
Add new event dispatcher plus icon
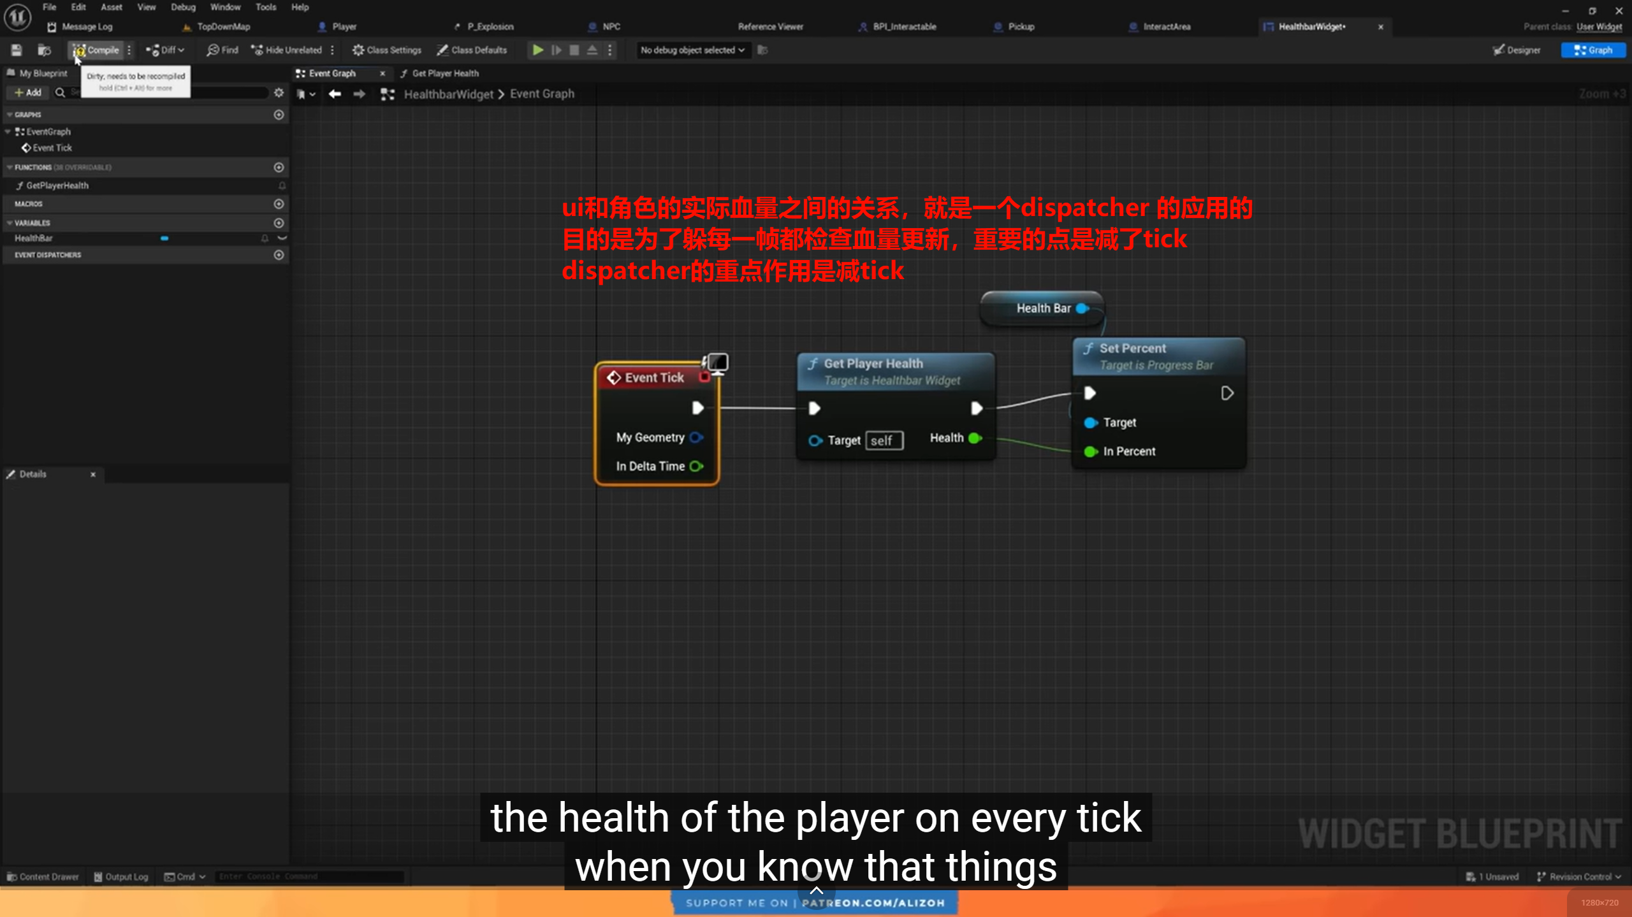(279, 255)
